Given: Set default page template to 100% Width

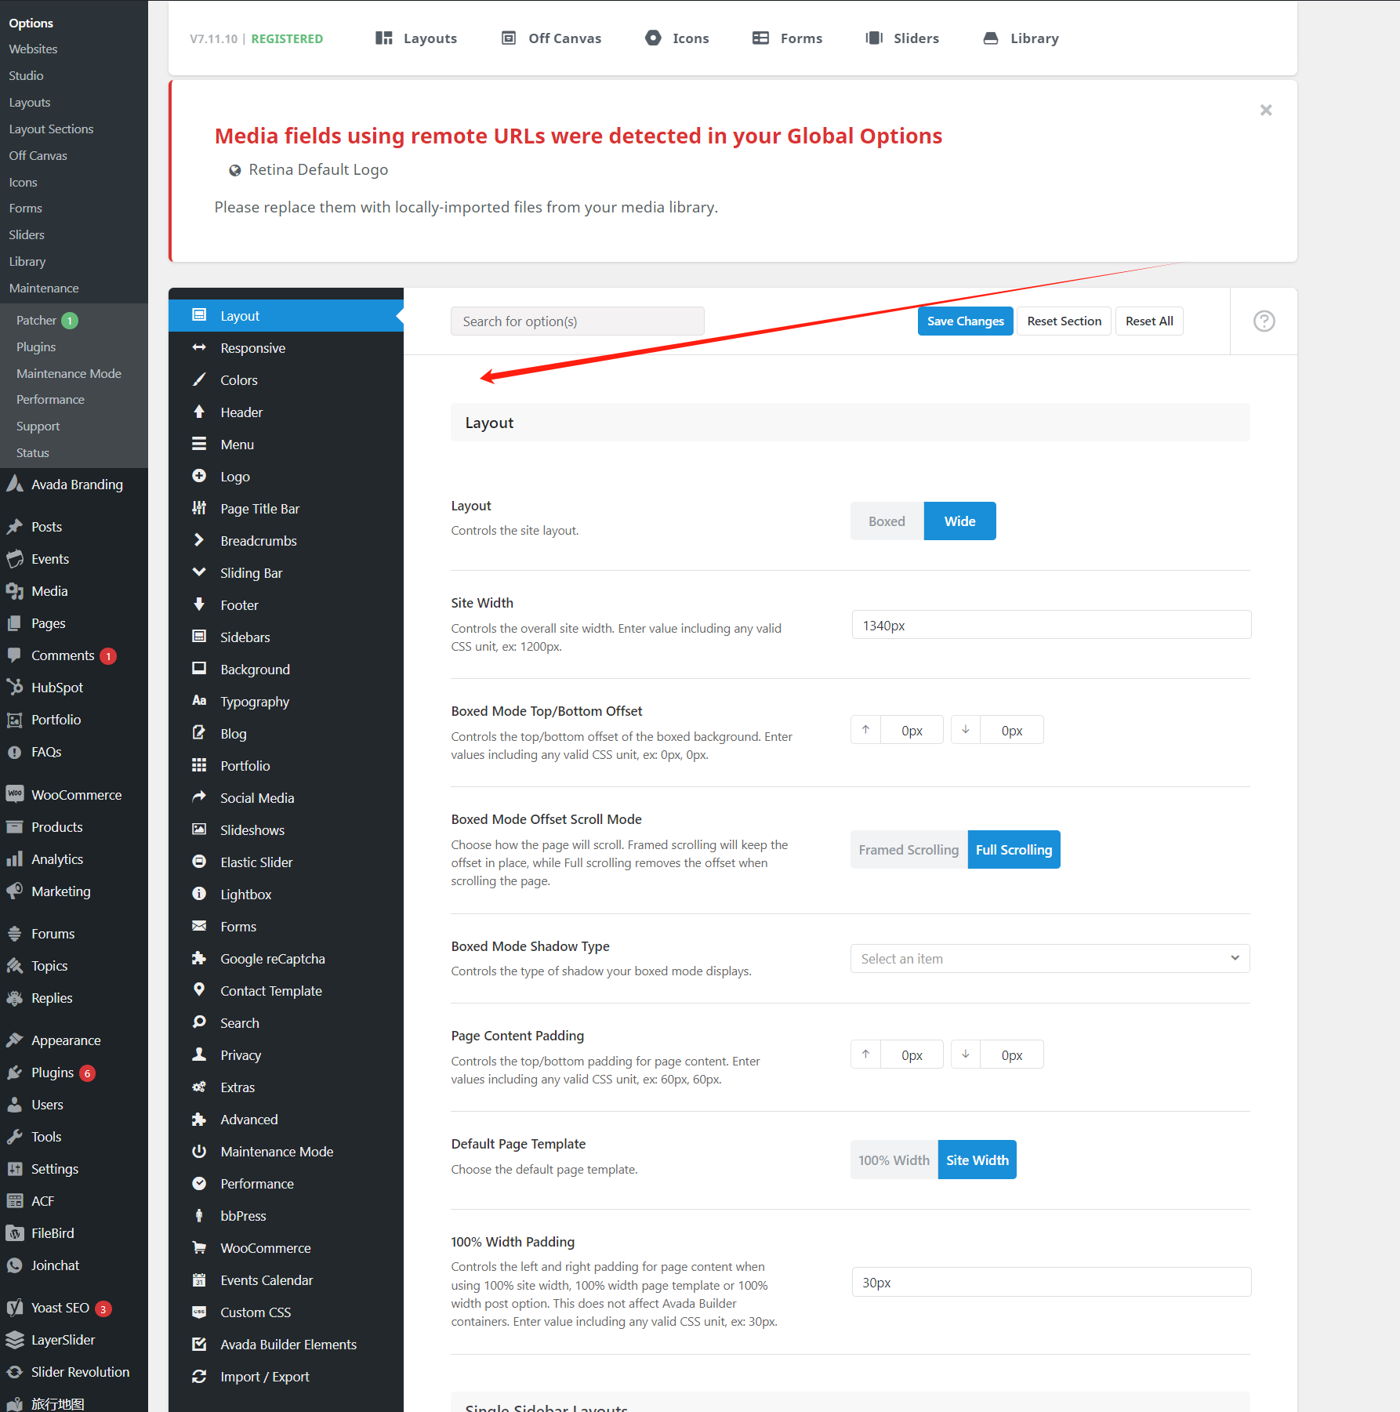Looking at the screenshot, I should 894,1160.
